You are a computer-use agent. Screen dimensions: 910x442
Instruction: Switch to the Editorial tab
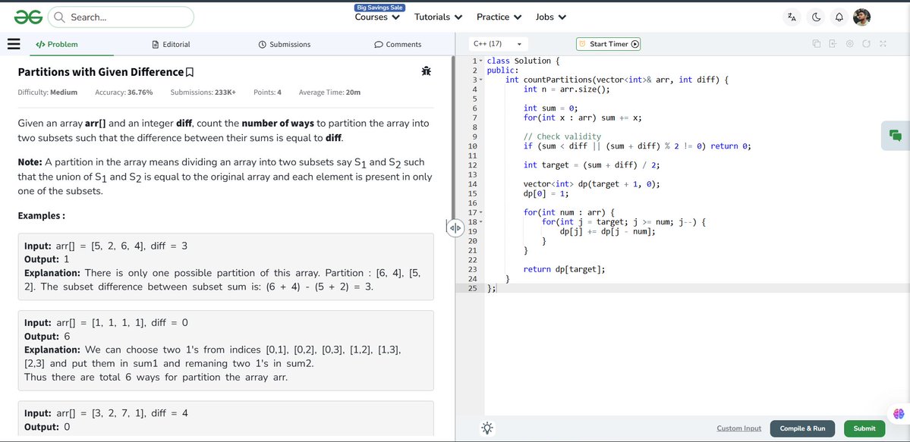[171, 44]
